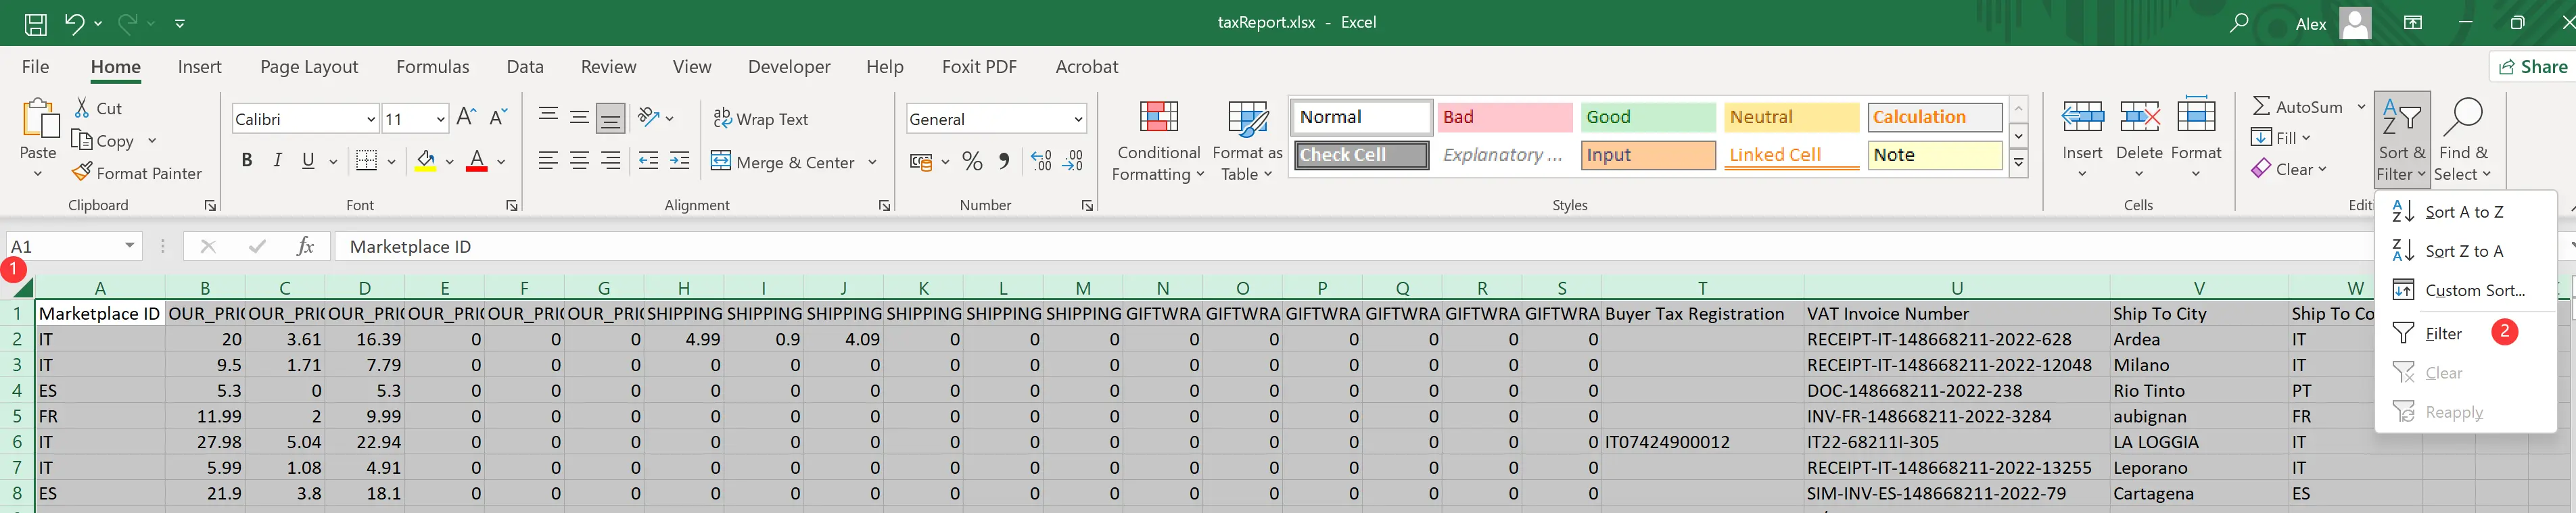
Task: Open the Calibri font name dropdown
Action: (x=371, y=119)
